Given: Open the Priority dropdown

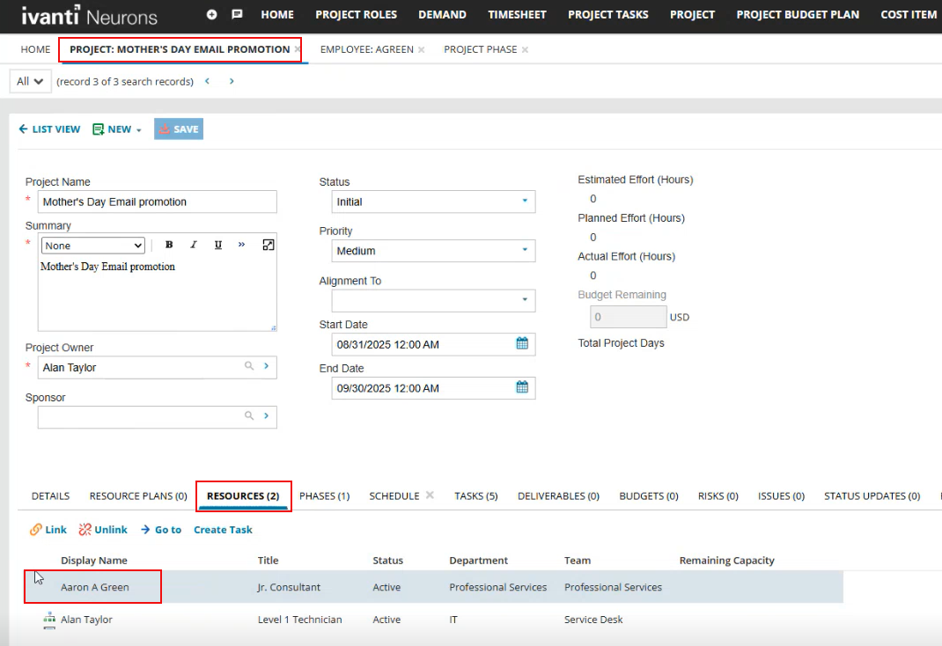Looking at the screenshot, I should coord(526,251).
